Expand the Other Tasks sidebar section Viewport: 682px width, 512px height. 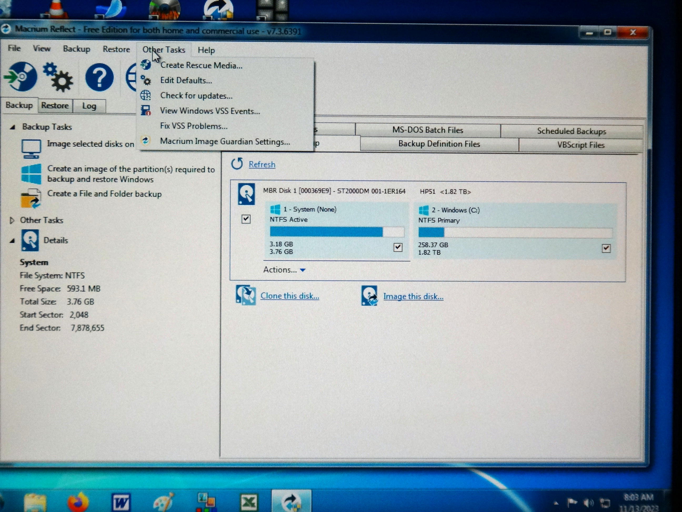12,220
